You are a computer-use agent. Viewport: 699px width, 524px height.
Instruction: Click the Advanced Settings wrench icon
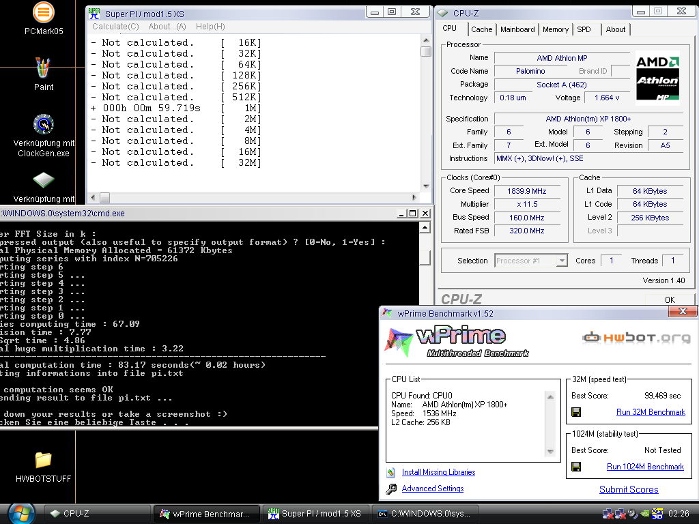(391, 489)
